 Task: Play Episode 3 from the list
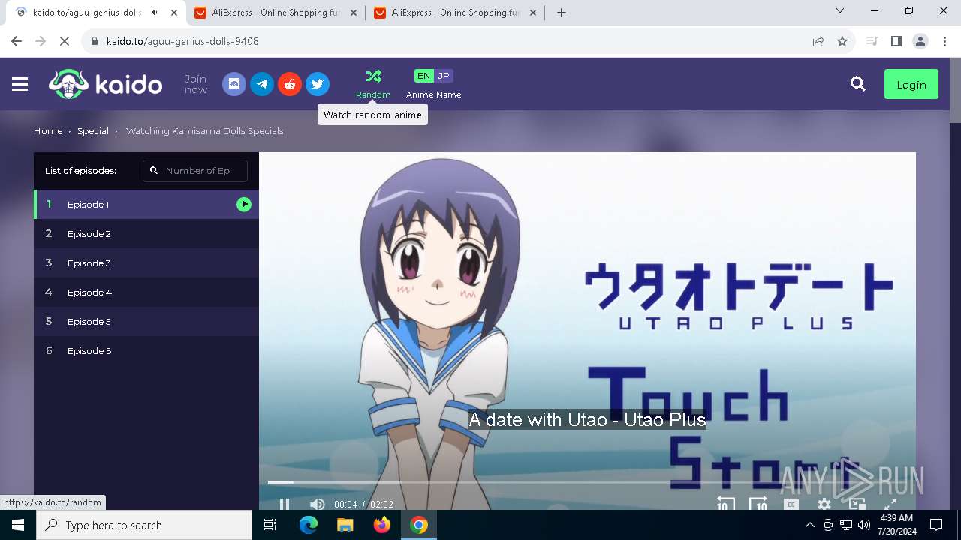[146, 262]
